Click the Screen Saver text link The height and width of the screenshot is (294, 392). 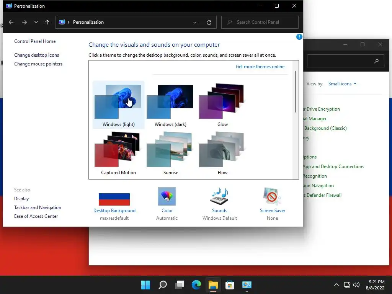tap(273, 211)
